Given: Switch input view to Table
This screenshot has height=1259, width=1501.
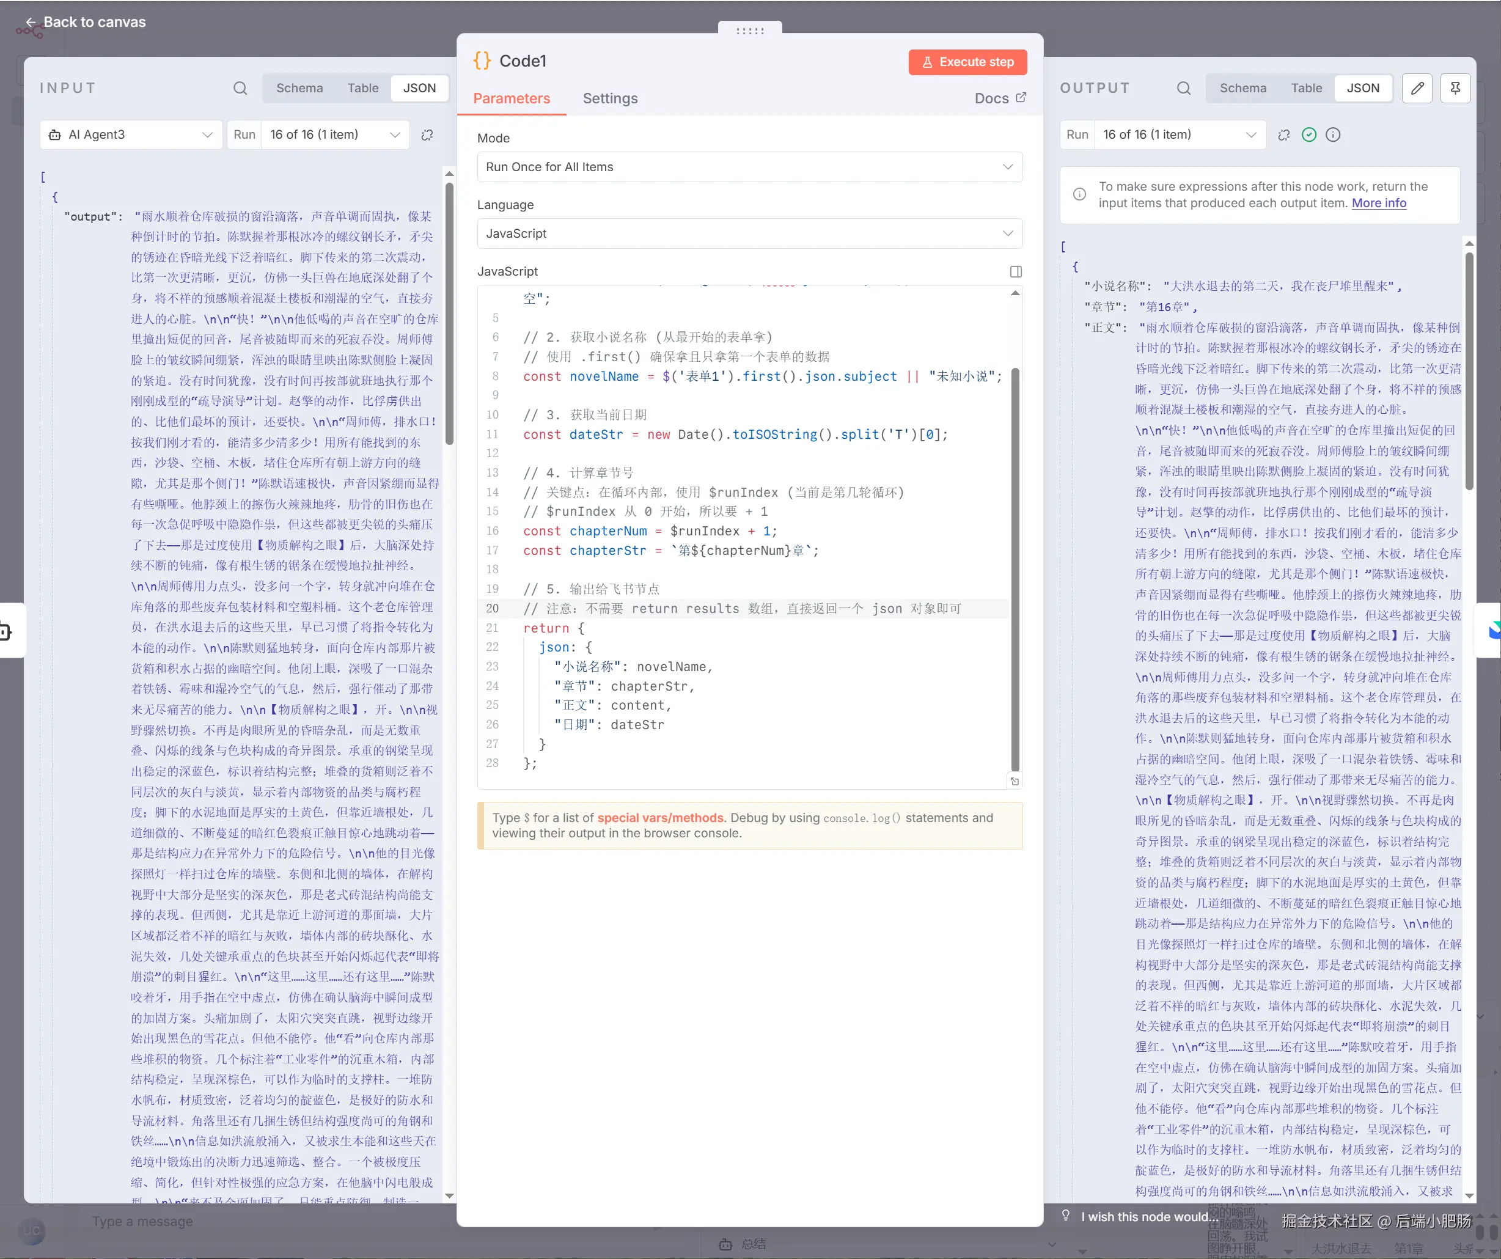Looking at the screenshot, I should [363, 88].
